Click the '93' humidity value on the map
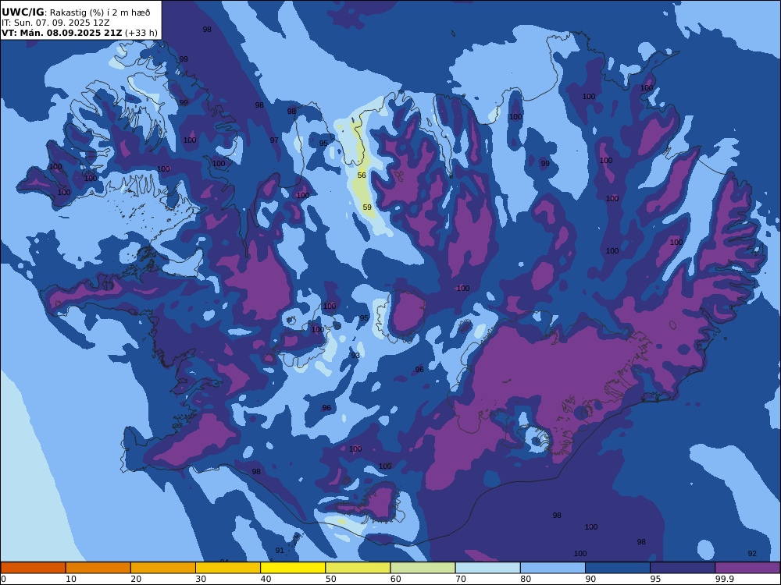The width and height of the screenshot is (781, 585). coord(355,355)
